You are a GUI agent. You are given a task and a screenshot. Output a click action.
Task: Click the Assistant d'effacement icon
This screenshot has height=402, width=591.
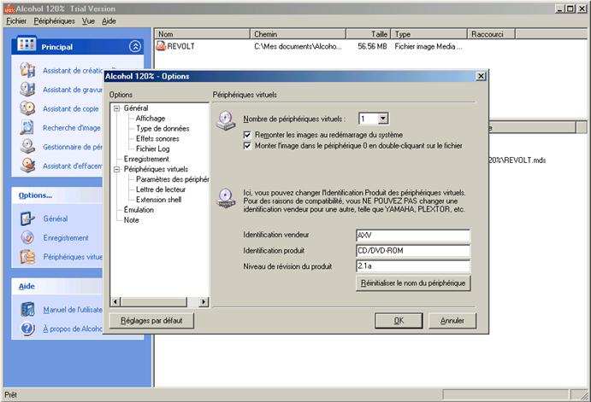[27, 166]
